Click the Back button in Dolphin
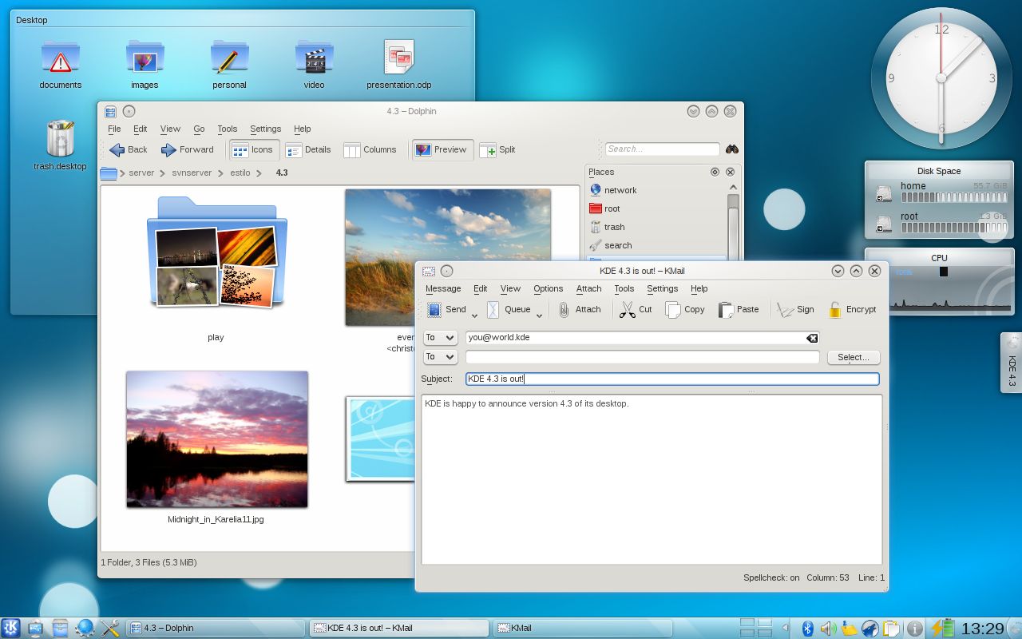 pos(126,149)
